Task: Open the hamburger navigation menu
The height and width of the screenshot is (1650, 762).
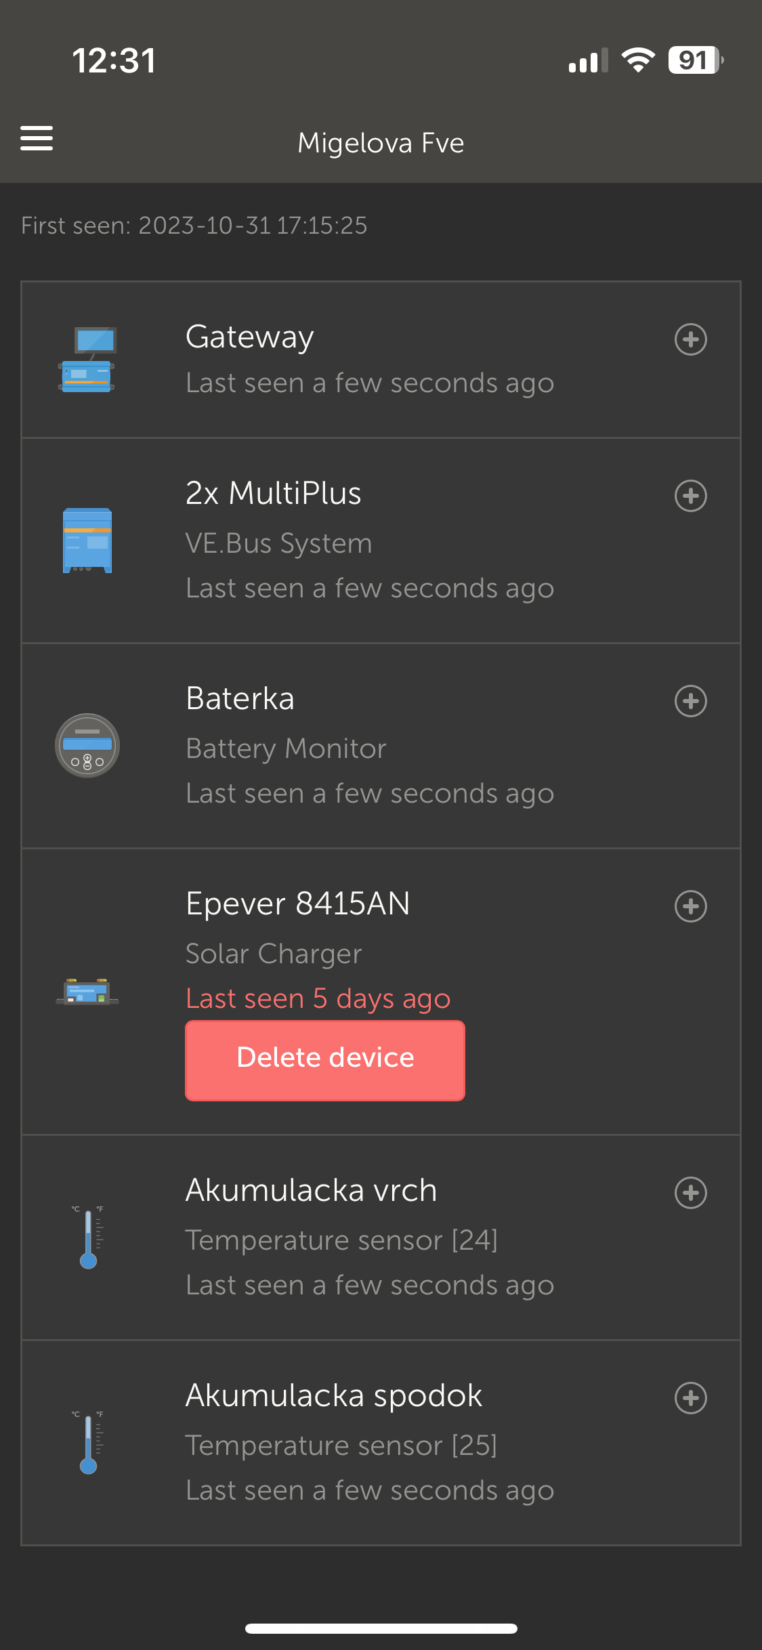Action: coord(37,138)
